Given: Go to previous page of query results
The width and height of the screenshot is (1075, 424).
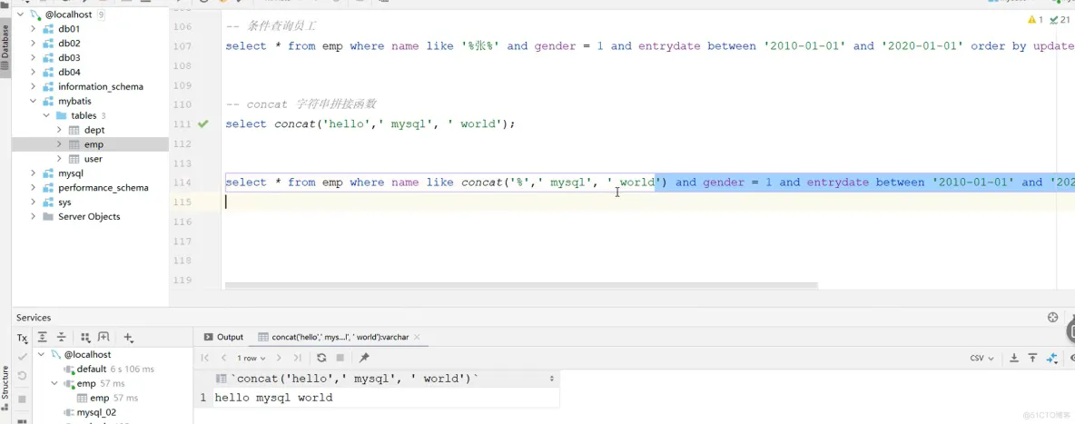Looking at the screenshot, I should (x=223, y=358).
